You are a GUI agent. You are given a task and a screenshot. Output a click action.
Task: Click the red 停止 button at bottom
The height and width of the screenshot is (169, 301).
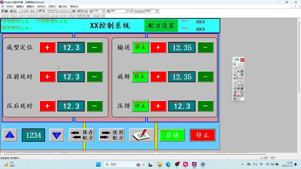(202, 135)
